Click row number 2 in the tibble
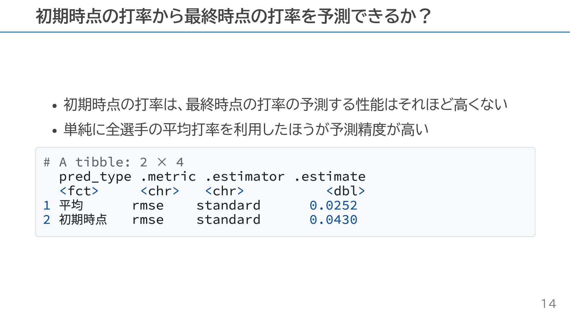 [x=47, y=220]
